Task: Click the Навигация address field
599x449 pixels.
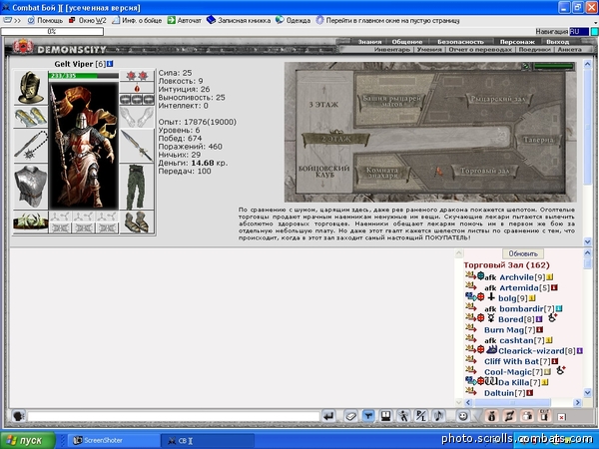Action: coord(579,32)
